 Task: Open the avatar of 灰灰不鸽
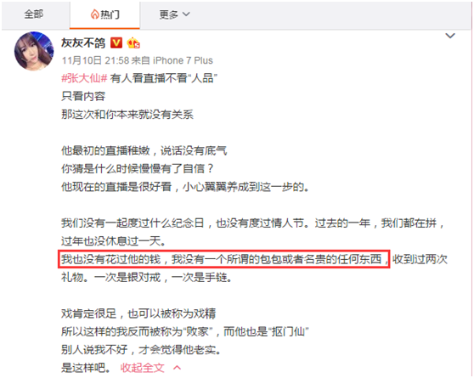(34, 51)
